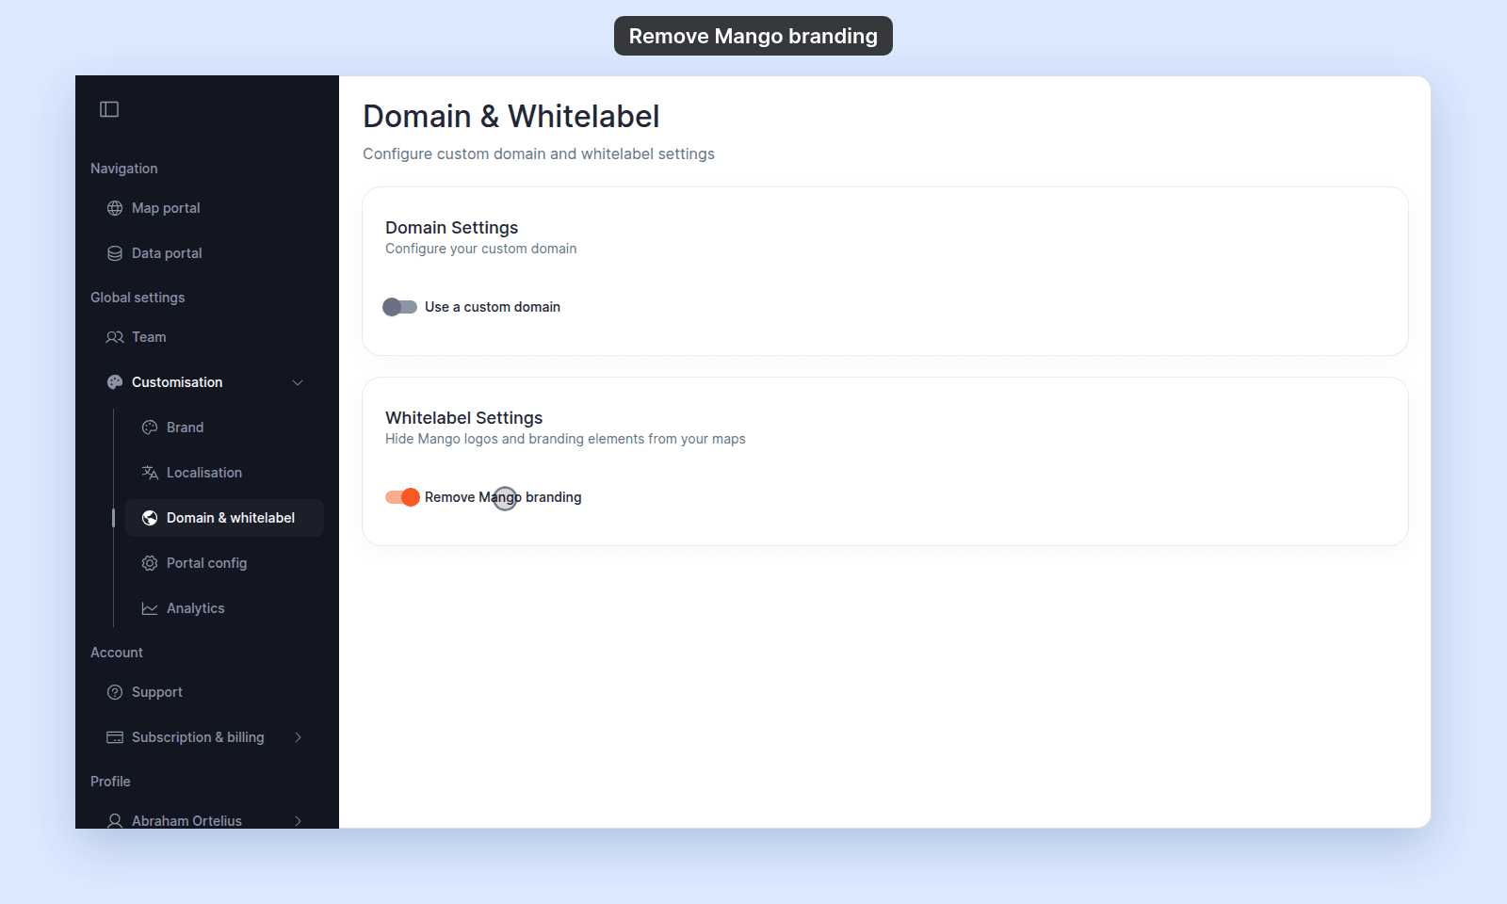The width and height of the screenshot is (1507, 904).
Task: Click the Support help-circle icon
Action: pyautogui.click(x=115, y=692)
